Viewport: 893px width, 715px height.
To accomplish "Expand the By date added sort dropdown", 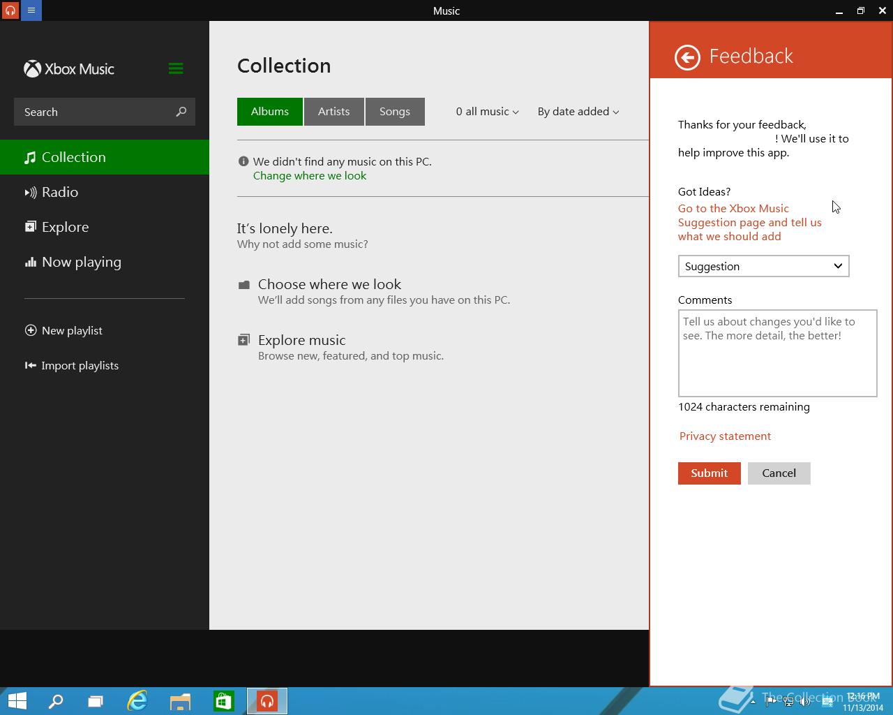I will [578, 112].
